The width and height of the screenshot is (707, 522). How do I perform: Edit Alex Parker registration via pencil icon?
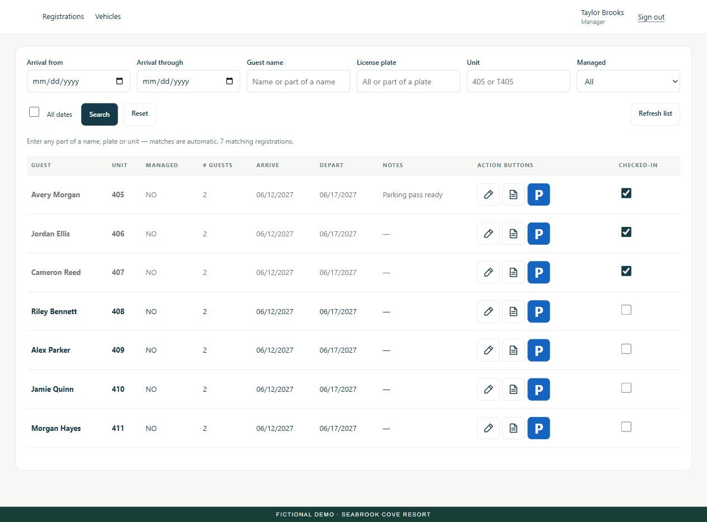(488, 350)
